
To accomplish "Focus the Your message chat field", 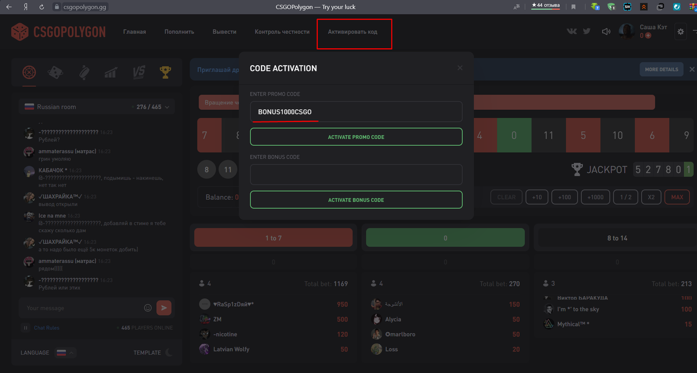I will pyautogui.click(x=81, y=308).
